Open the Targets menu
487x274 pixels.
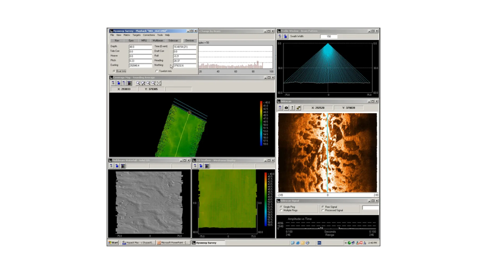(x=136, y=35)
